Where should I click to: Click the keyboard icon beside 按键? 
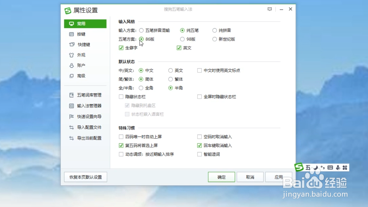[72, 34]
